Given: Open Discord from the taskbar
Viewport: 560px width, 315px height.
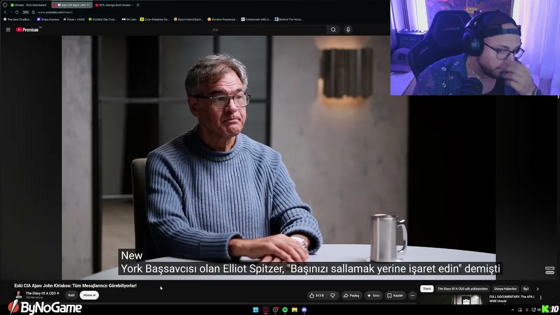Looking at the screenshot, I should click(304, 310).
